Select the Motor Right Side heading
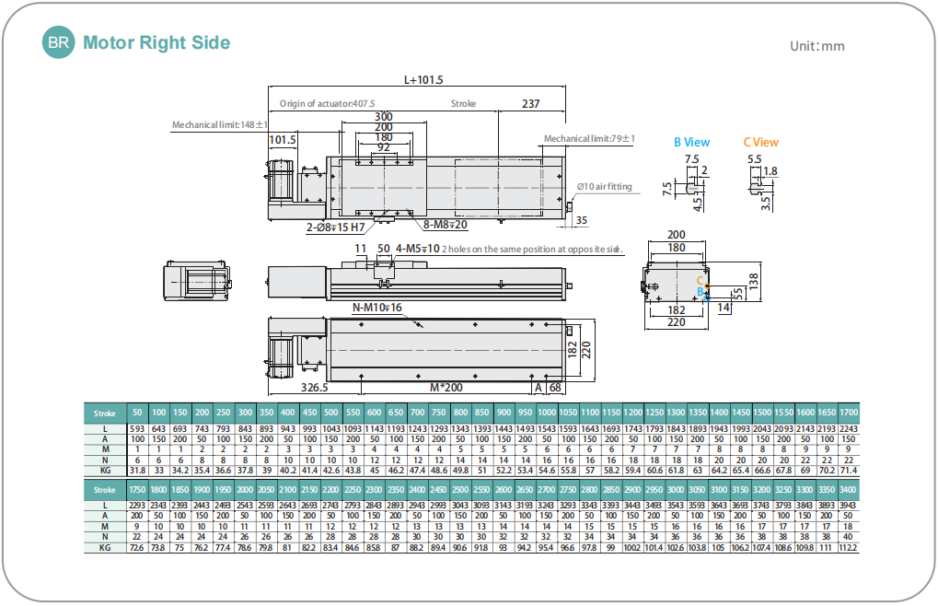938x606 pixels. (x=156, y=43)
